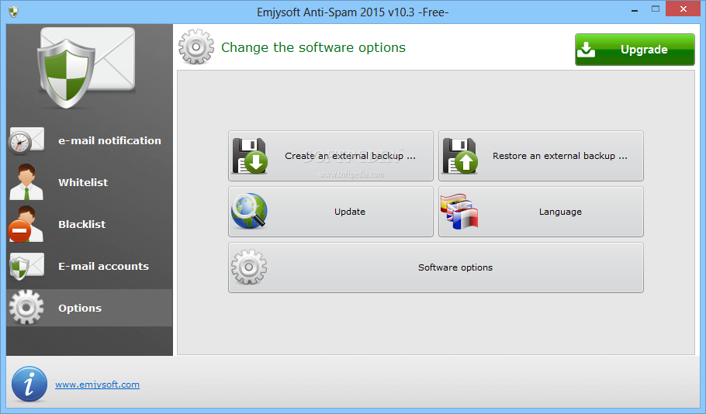Create an external backup

tap(331, 156)
